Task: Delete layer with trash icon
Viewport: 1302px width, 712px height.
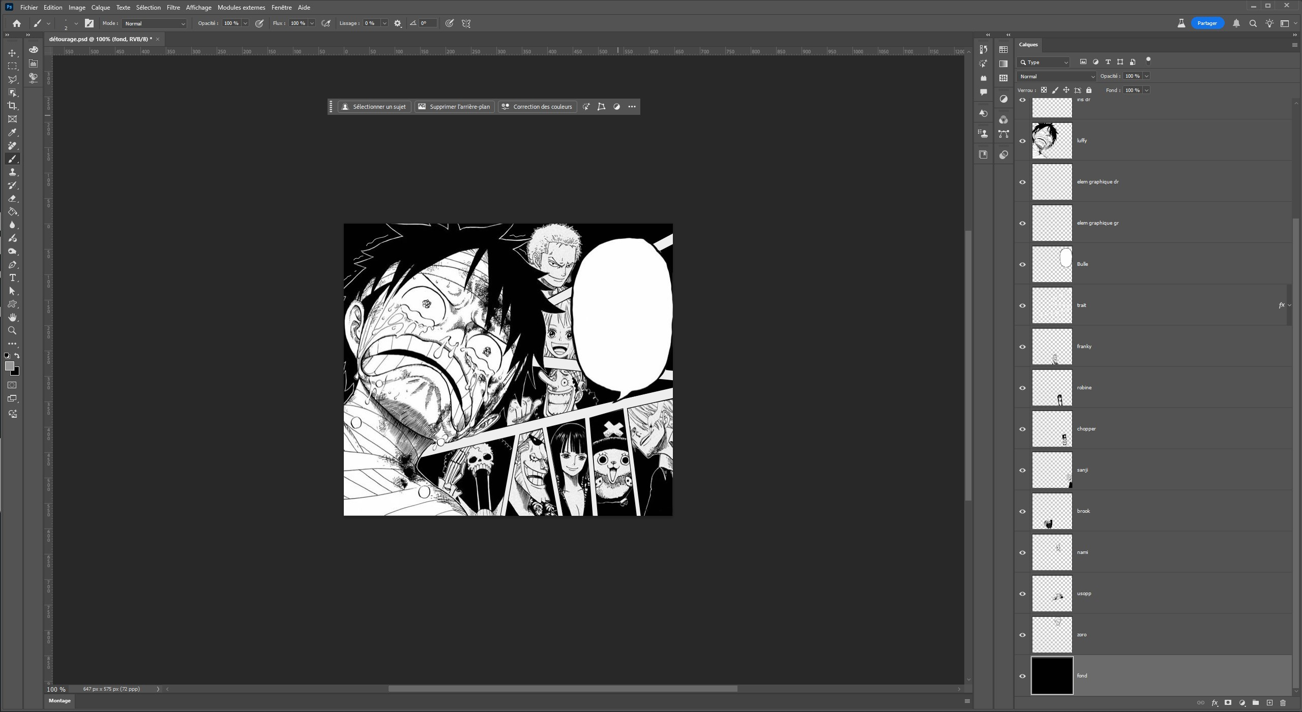Action: [x=1283, y=703]
